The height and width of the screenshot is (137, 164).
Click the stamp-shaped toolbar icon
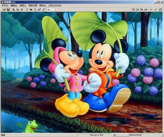point(35,10)
